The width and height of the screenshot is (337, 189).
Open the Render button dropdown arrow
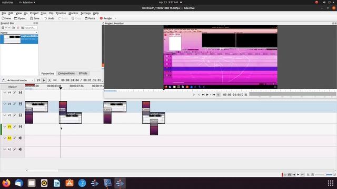tap(116, 18)
